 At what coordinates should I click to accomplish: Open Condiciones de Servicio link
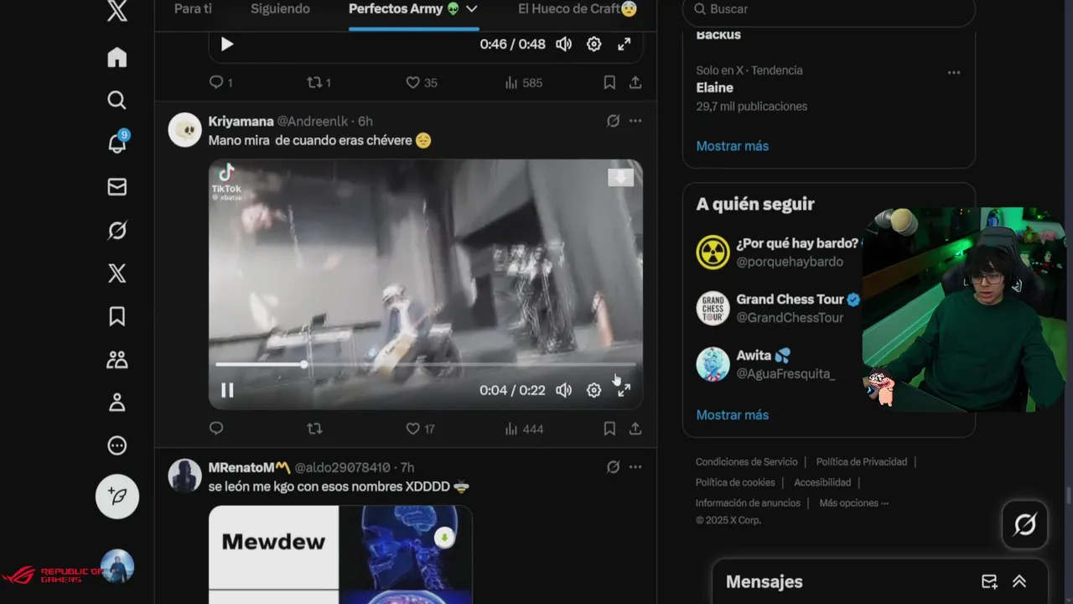[746, 462]
